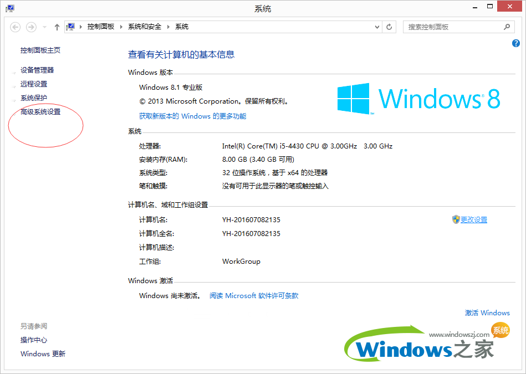Click the search magnifier icon
The height and width of the screenshot is (374, 526).
pyautogui.click(x=507, y=27)
